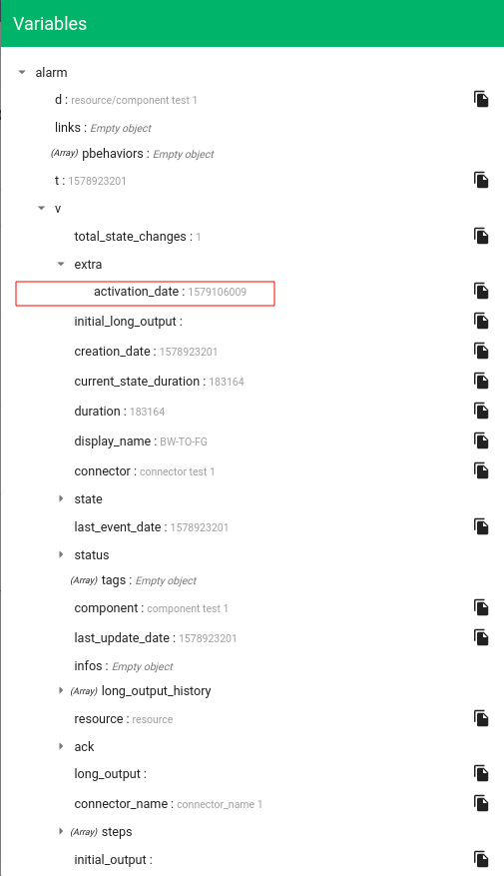Copy the t timestamp value
Viewport: 504px width, 876px height.
(481, 180)
